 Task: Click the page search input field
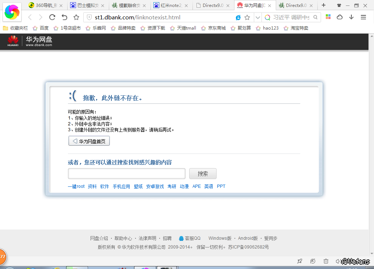pos(127,174)
